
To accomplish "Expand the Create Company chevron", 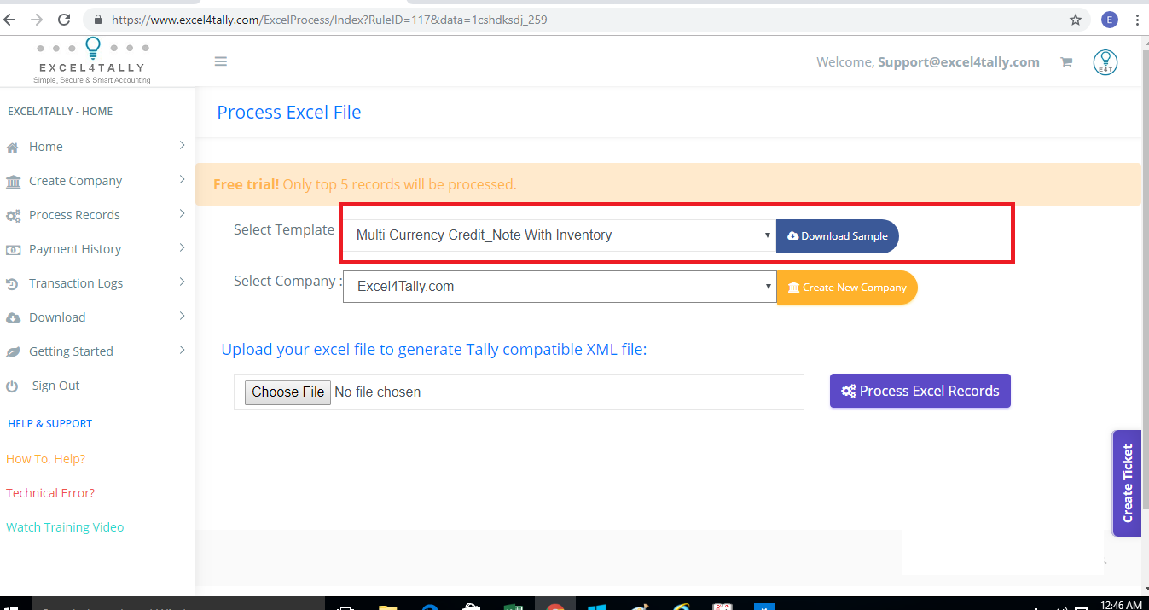I will (x=182, y=180).
